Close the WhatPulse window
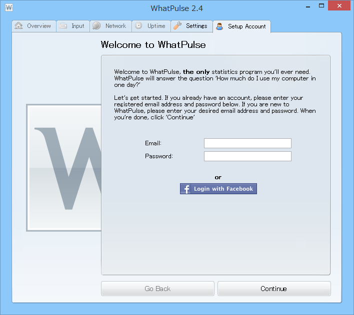Screen dimensions: 354x315 point(339,5)
